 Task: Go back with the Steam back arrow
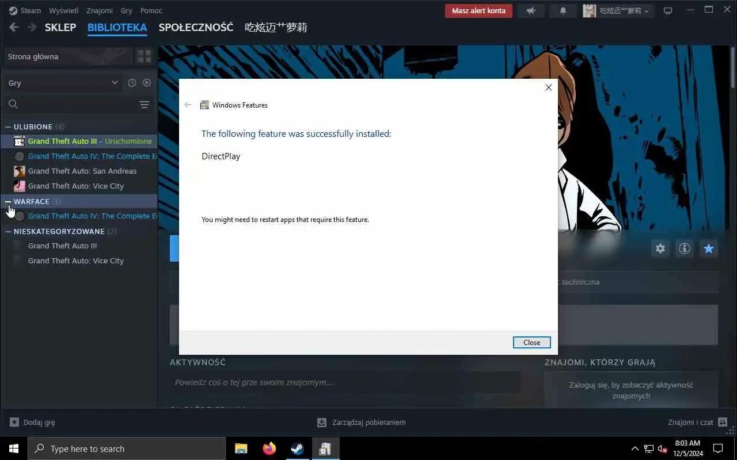(14, 27)
